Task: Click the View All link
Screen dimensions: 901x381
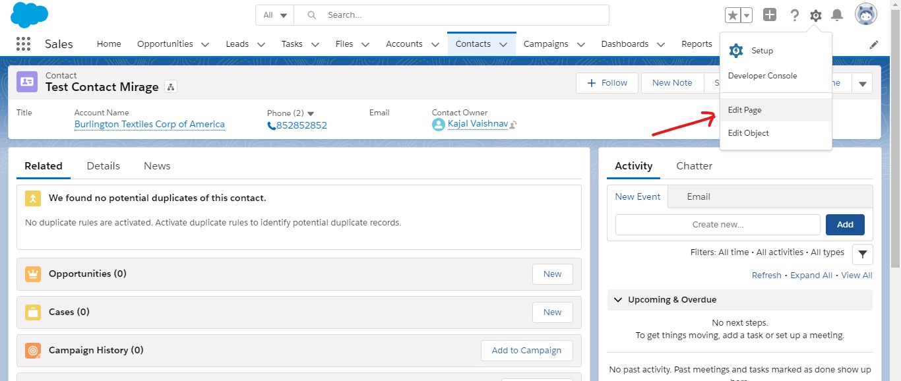Action: tap(857, 276)
